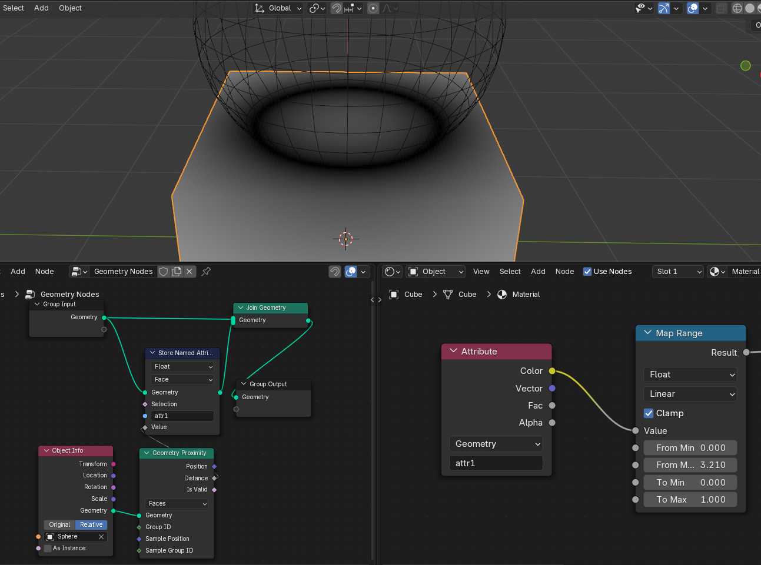
Task: Open the Object menu in viewport header
Action: pos(70,8)
